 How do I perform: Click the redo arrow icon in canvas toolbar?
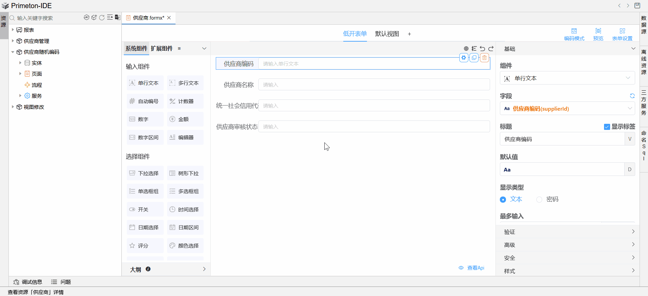coord(491,49)
